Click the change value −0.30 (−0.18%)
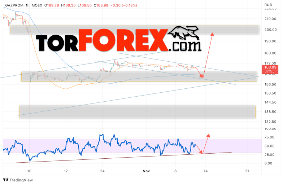 [123, 5]
